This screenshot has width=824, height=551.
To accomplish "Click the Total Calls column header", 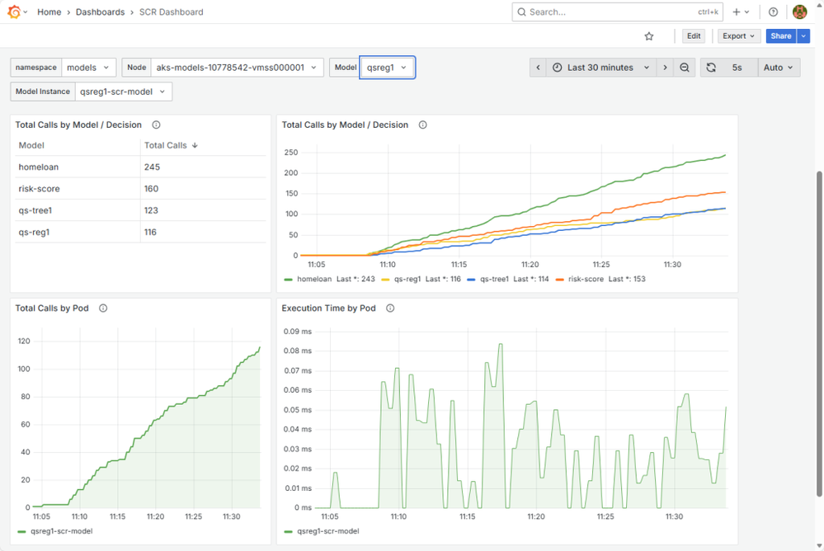I will 166,146.
